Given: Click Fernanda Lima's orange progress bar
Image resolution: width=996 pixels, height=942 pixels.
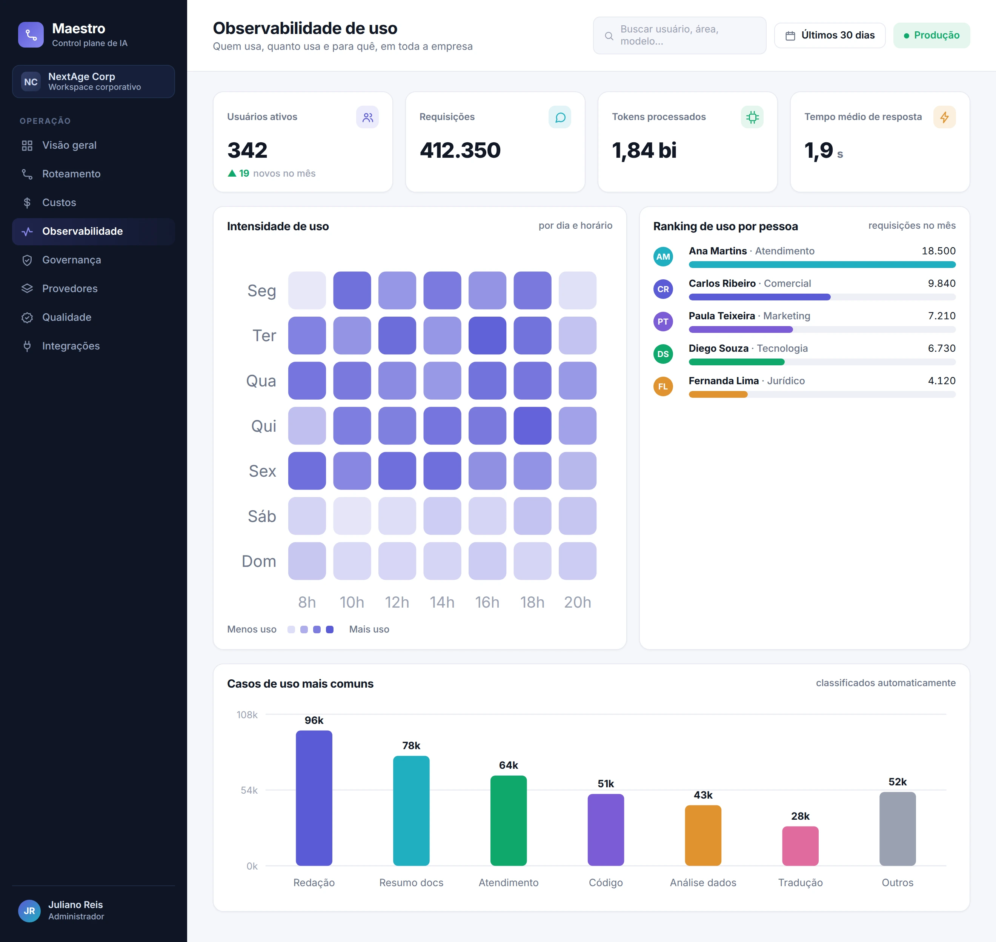Looking at the screenshot, I should click(x=718, y=395).
